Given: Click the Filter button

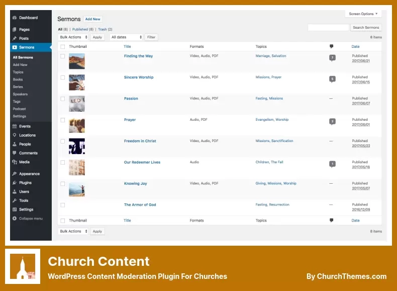Looking at the screenshot, I should [x=151, y=37].
